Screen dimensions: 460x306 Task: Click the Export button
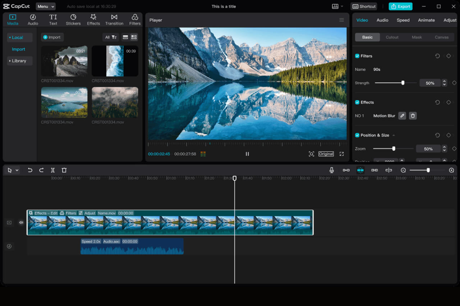pos(400,6)
